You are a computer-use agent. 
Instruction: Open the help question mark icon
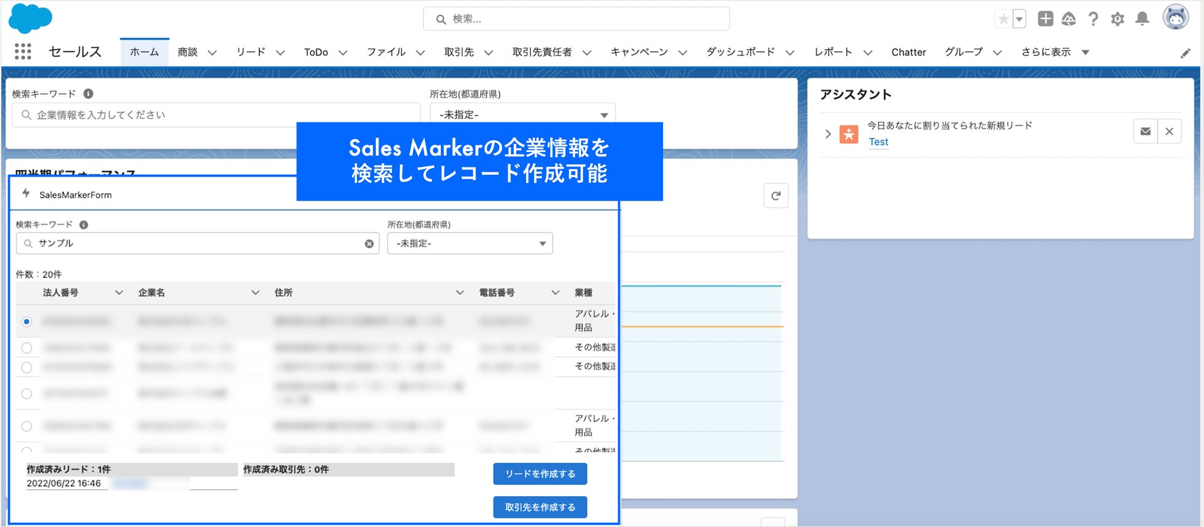click(1093, 19)
